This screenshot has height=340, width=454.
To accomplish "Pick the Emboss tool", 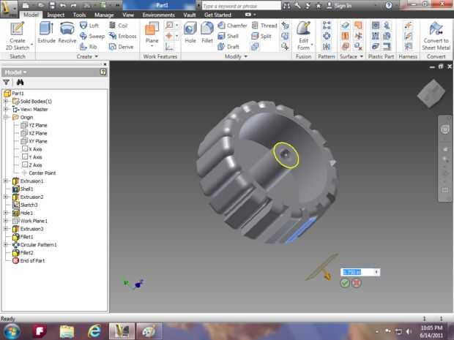I will (122, 36).
